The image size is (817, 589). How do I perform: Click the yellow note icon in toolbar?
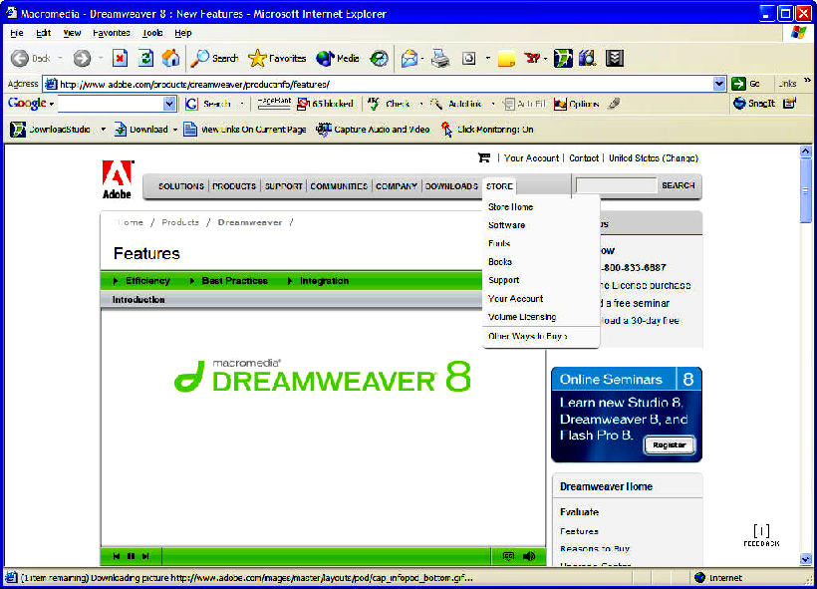coord(506,59)
